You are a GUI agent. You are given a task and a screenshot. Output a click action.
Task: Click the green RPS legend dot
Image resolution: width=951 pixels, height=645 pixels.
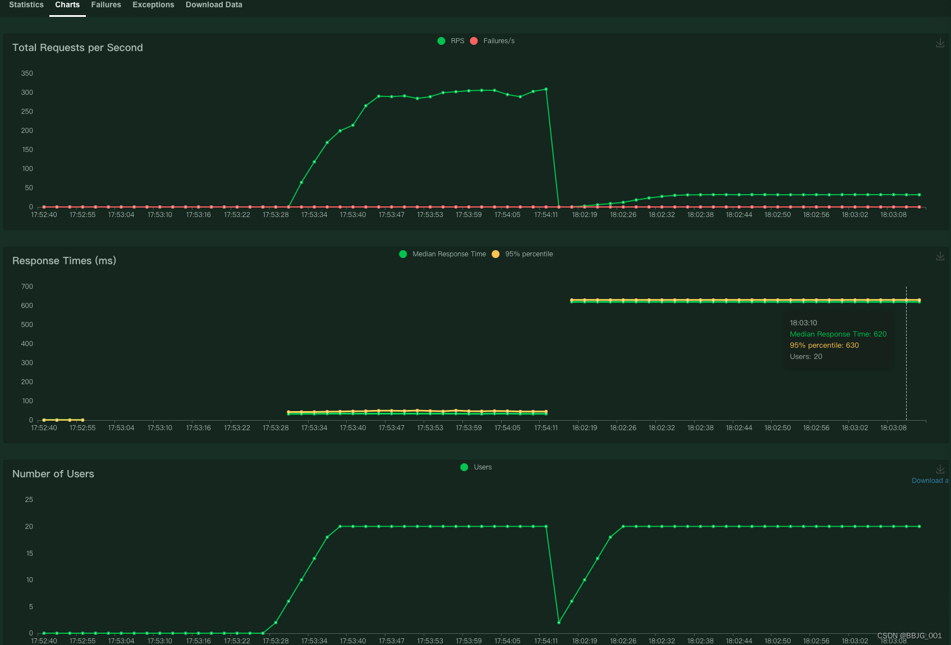click(x=442, y=41)
